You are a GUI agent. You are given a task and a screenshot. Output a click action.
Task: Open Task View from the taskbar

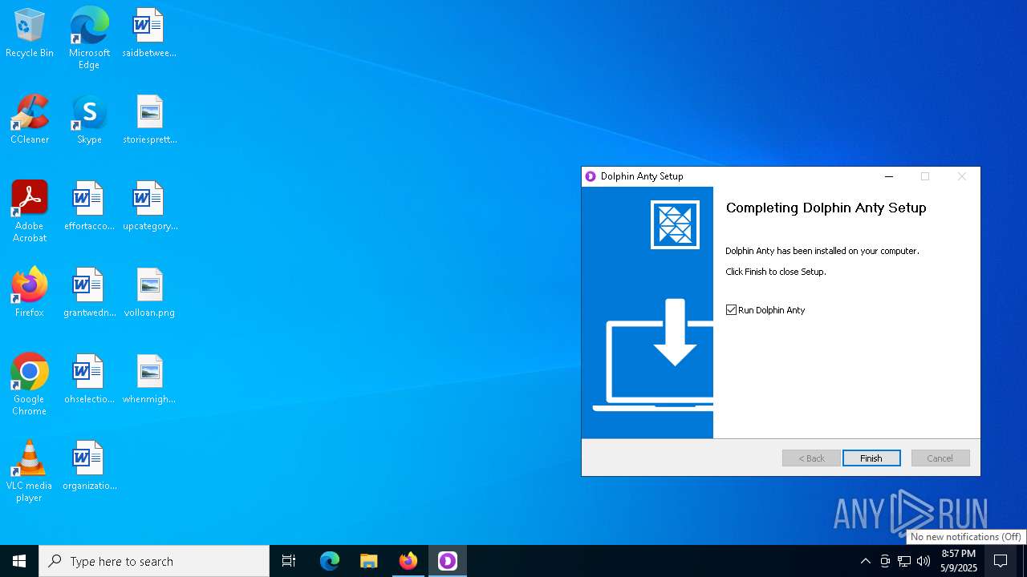tap(289, 561)
